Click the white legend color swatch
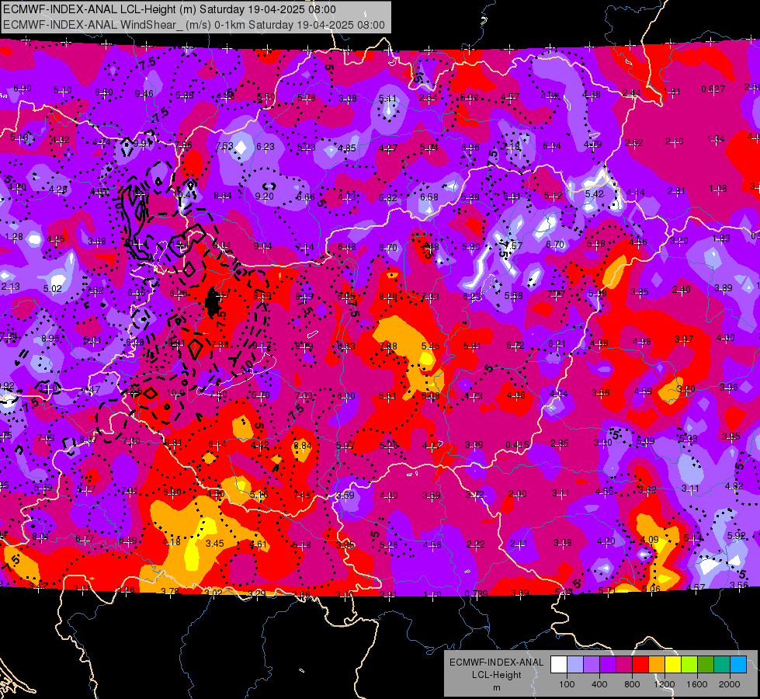This screenshot has width=760, height=699. click(559, 664)
